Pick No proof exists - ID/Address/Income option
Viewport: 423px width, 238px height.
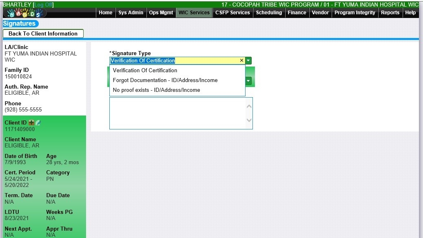[156, 90]
